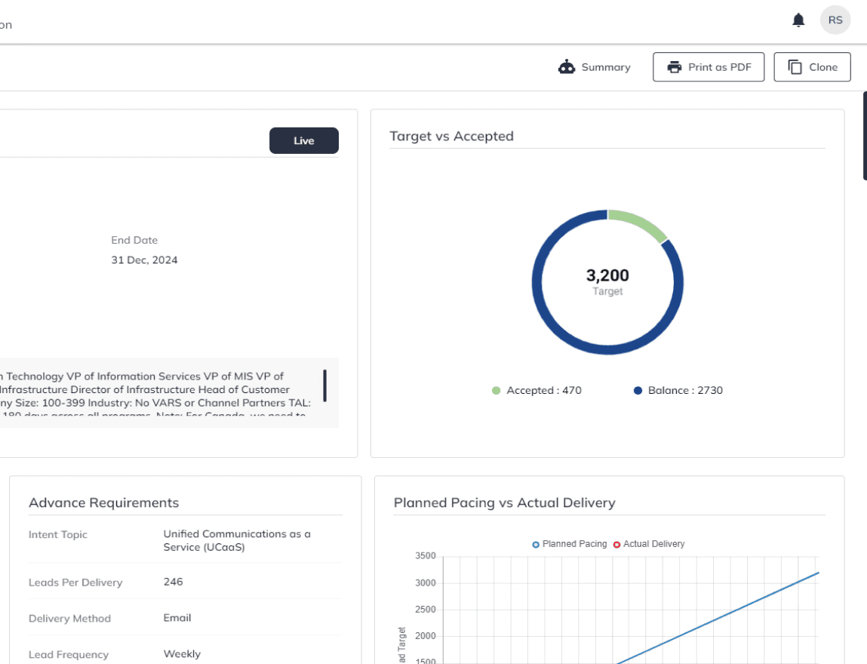Open the RS user avatar menu
This screenshot has height=664, width=867.
coord(835,20)
